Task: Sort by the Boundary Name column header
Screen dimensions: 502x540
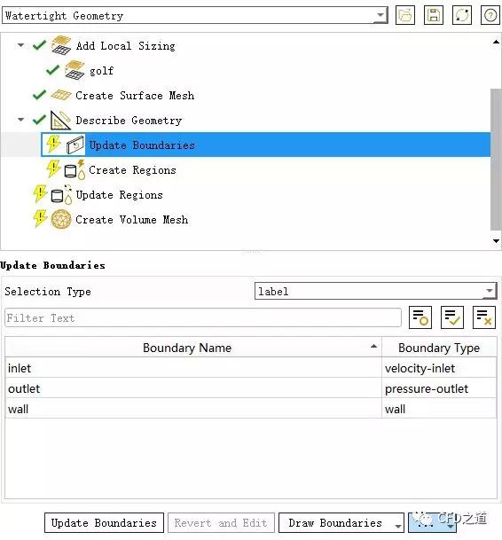Action: click(x=193, y=348)
